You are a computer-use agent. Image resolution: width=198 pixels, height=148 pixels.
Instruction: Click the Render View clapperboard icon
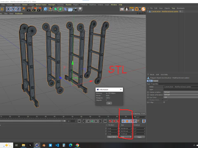pos(29,9)
